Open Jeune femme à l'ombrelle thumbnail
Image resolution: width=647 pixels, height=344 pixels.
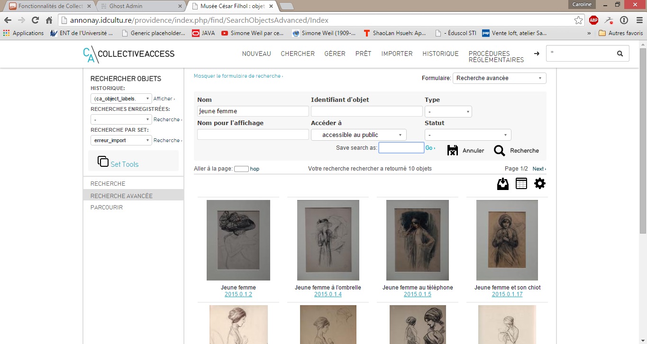point(328,240)
